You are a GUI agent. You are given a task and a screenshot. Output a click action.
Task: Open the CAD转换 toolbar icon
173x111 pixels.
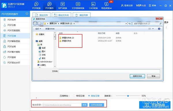93,5
